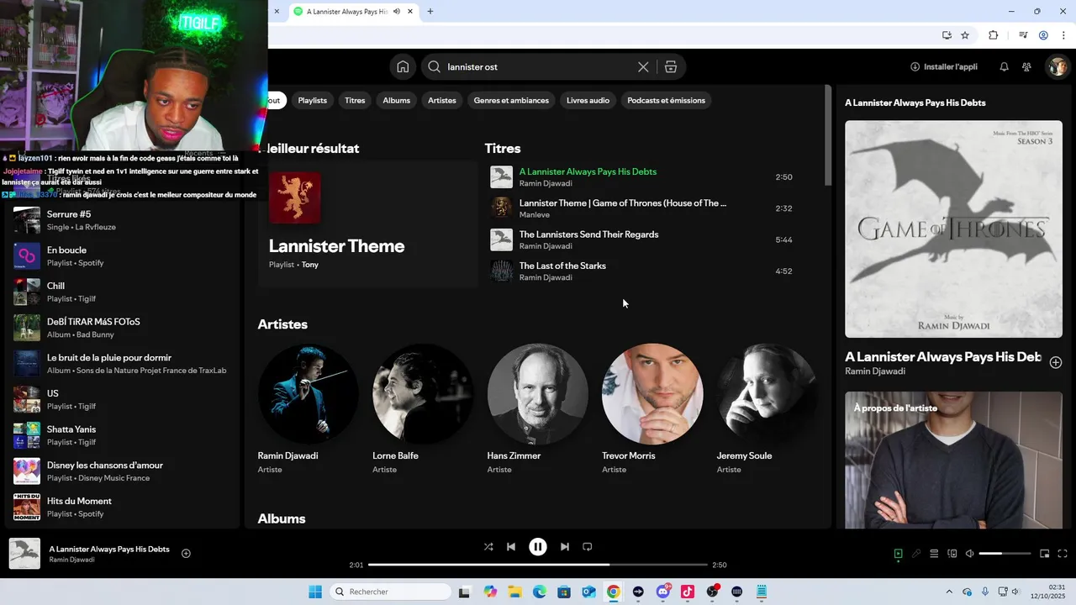The image size is (1076, 605).
Task: Click the Game of Thrones Season 3 album art
Action: tap(953, 229)
